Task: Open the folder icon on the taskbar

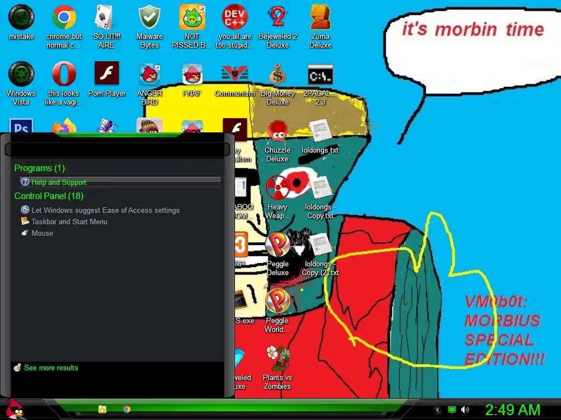Action: click(102, 409)
